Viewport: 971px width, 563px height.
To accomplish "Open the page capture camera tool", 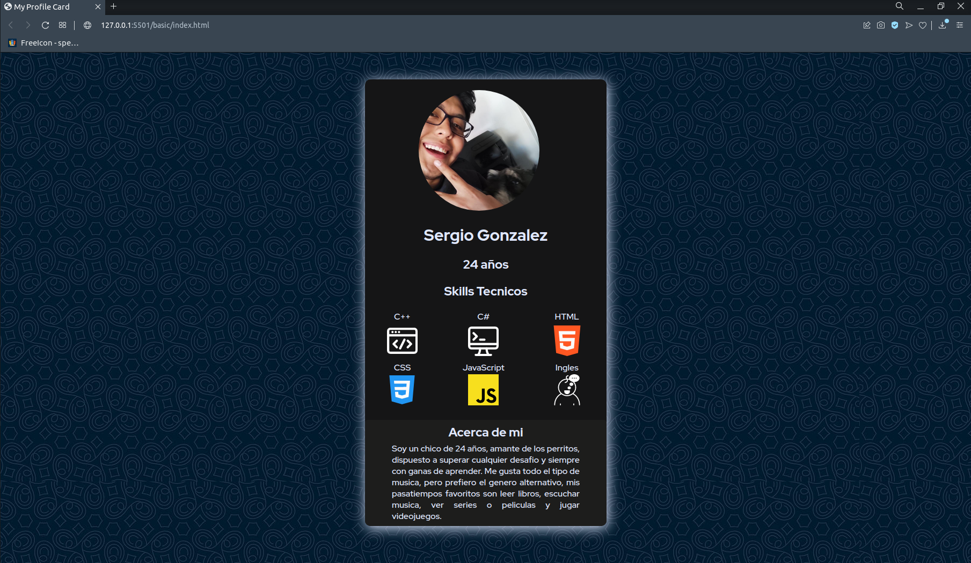I will click(x=881, y=25).
